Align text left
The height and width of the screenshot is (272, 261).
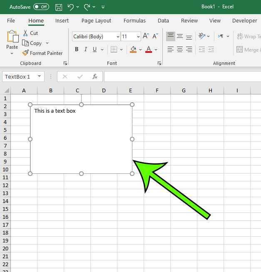(171, 49)
